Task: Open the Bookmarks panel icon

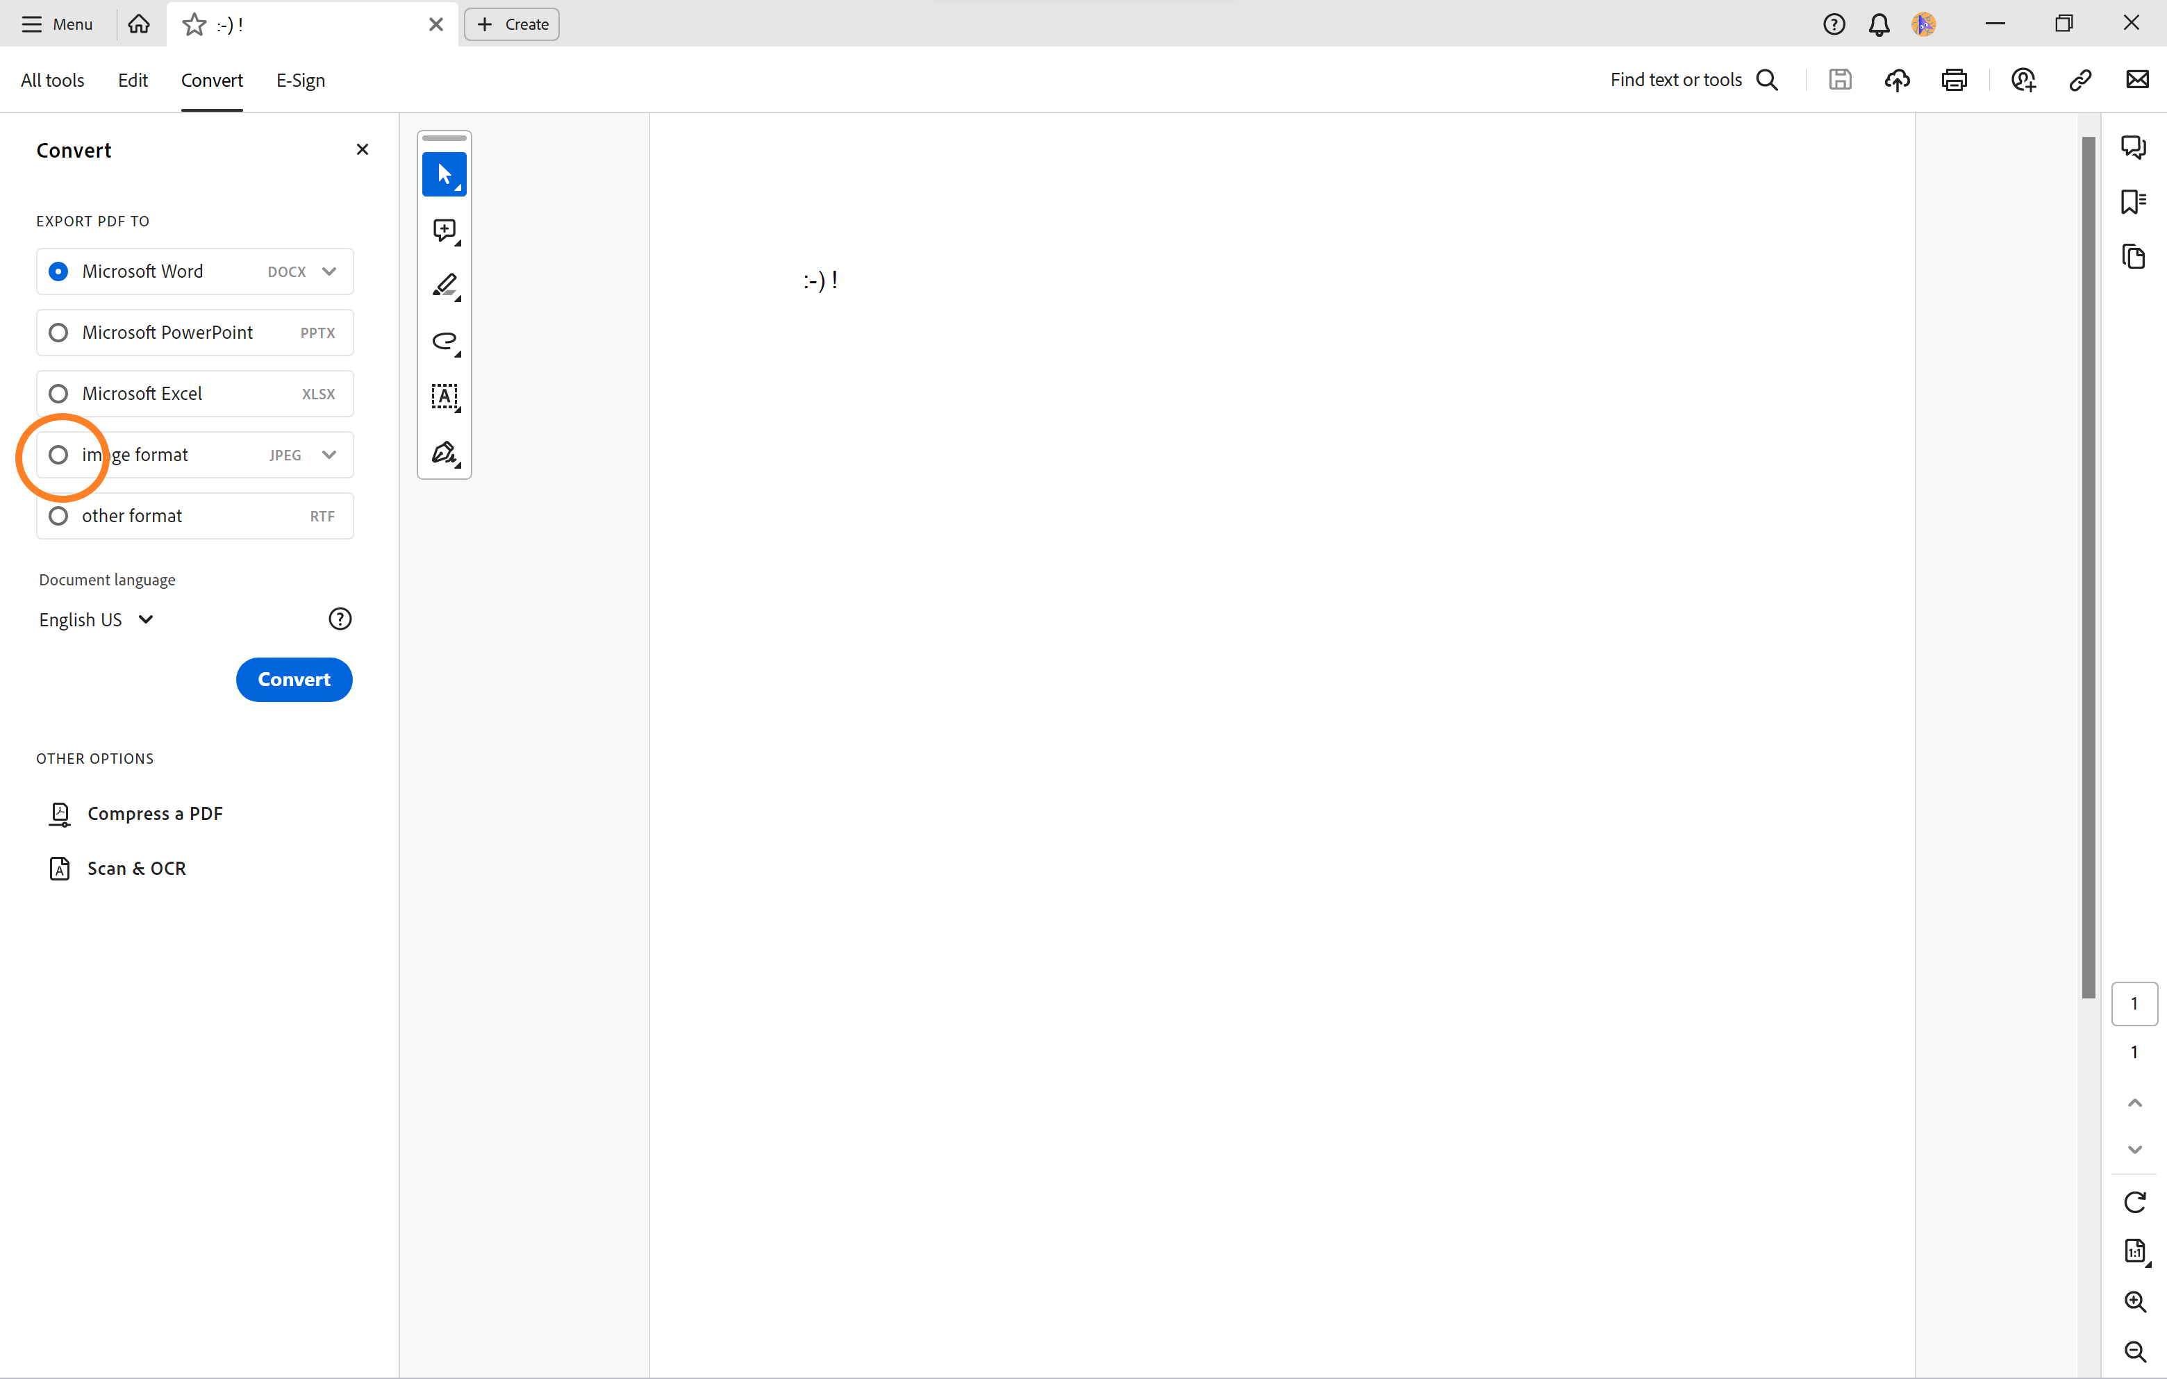Action: (x=2133, y=201)
